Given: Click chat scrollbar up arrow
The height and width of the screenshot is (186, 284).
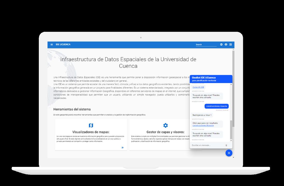Looking at the screenshot, I should coord(231,84).
